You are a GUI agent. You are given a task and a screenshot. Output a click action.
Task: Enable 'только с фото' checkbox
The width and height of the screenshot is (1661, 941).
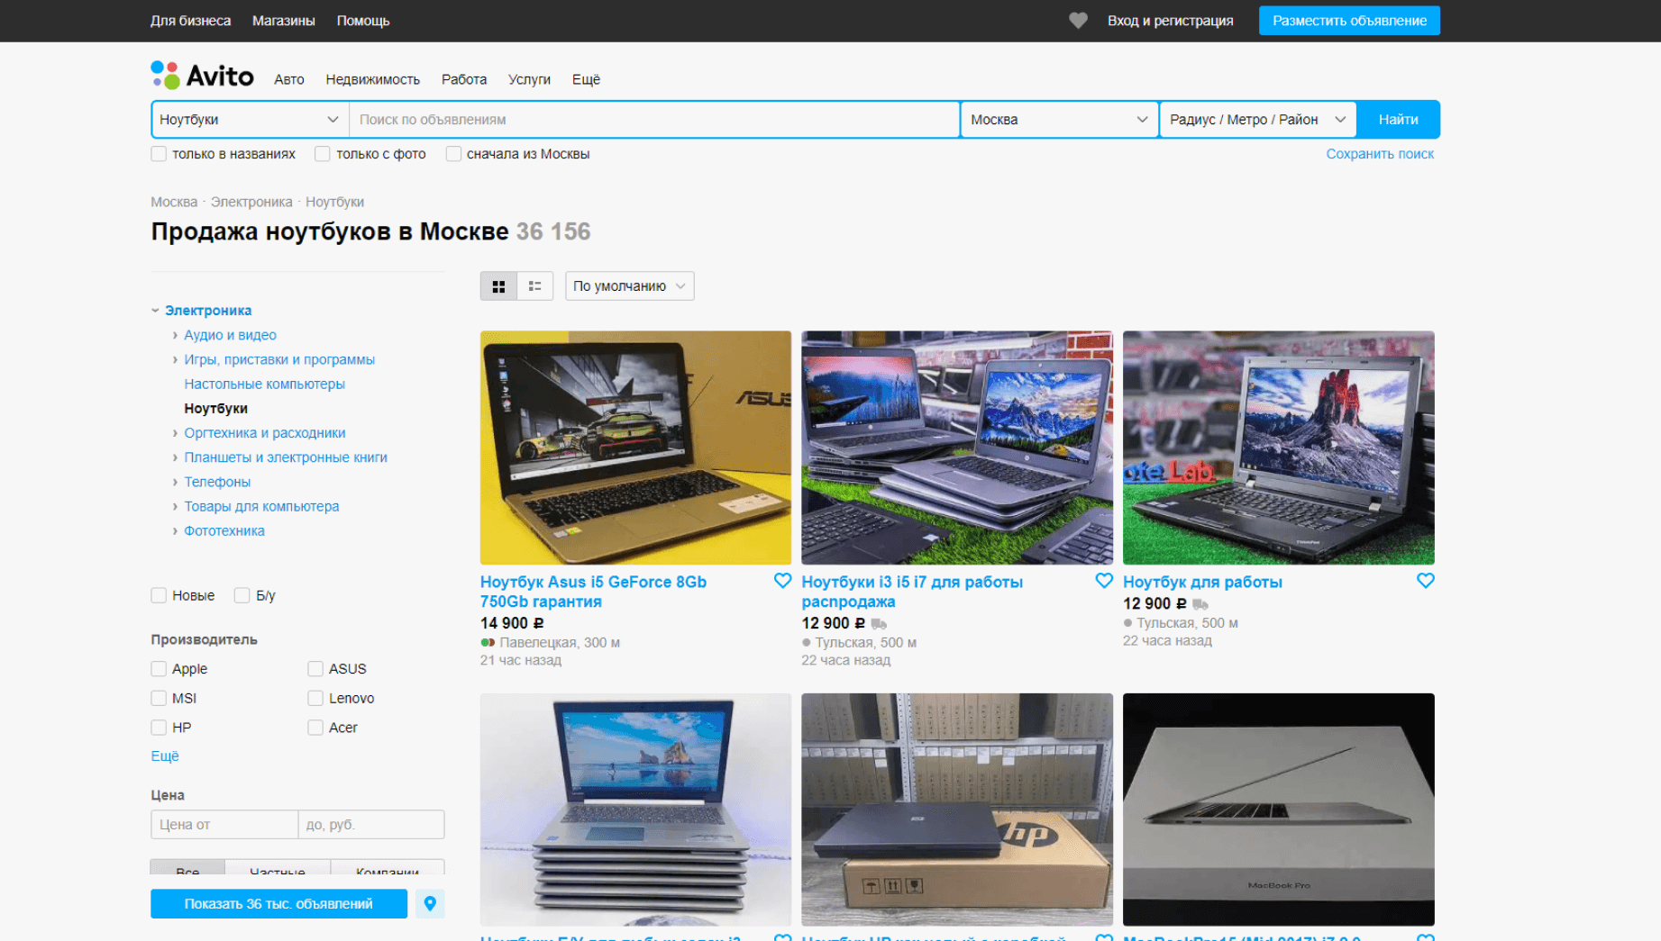point(323,154)
